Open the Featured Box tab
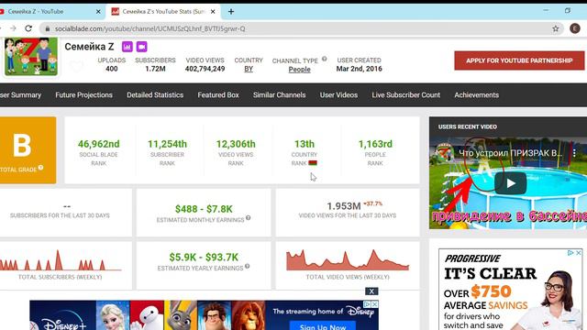The height and width of the screenshot is (330, 587). (218, 95)
